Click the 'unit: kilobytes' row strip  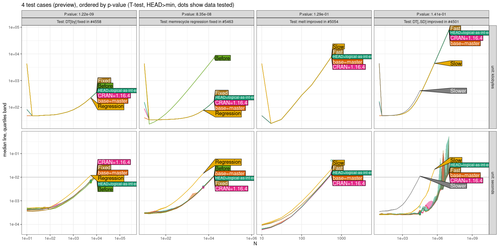click(493, 77)
